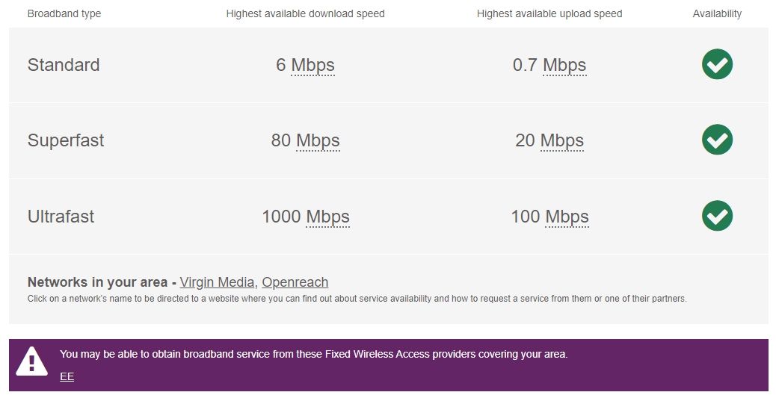Click the Mbps abbreviation beside 20 upload speed
Image resolution: width=776 pixels, height=401 pixels.
[x=562, y=140]
